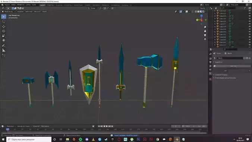This screenshot has height=142, width=252.
Task: Switch to the Modeling workspace tab
Action: (x=50, y=5)
